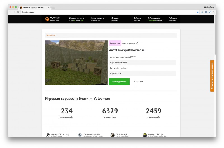Image resolution: width=224 pixels, height=148 pixels.
Task: Open Сервера CSGO (13) link
Action: pos(92,135)
